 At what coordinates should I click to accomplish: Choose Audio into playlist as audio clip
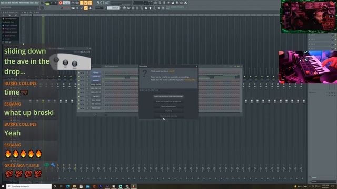pos(168,101)
